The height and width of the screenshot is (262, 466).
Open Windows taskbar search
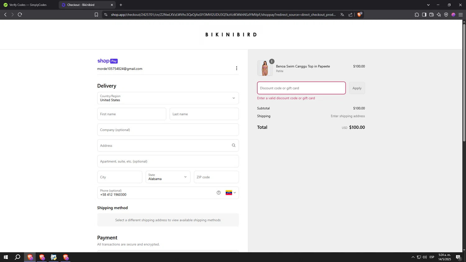click(18, 257)
